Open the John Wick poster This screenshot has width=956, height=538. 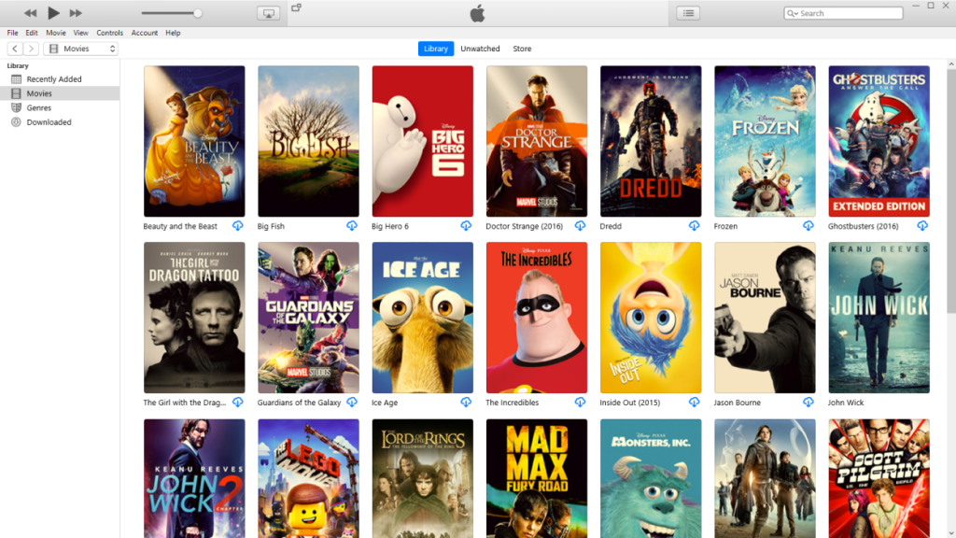pos(879,318)
